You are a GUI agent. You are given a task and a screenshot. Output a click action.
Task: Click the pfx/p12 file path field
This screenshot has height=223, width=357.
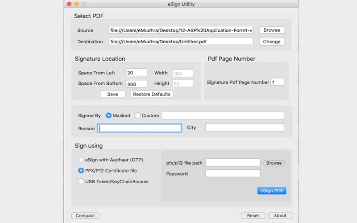233,162
